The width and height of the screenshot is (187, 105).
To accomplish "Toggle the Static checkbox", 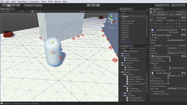I will pyautogui.click(x=178, y=12).
